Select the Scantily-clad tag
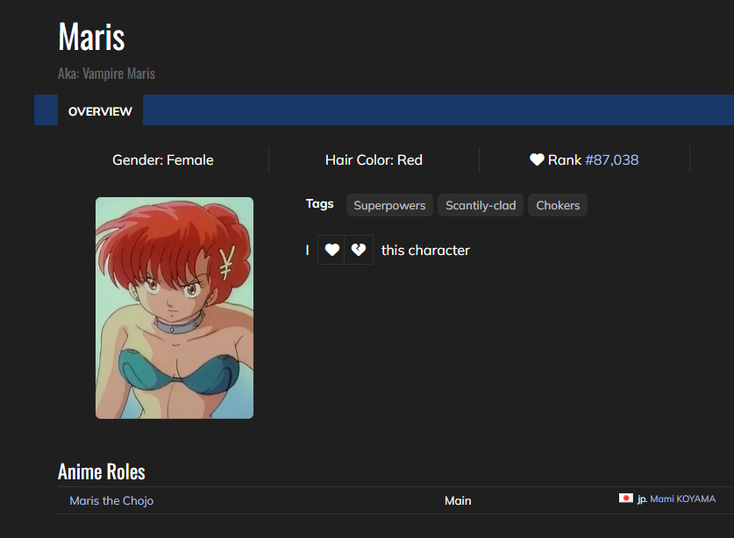 point(481,205)
